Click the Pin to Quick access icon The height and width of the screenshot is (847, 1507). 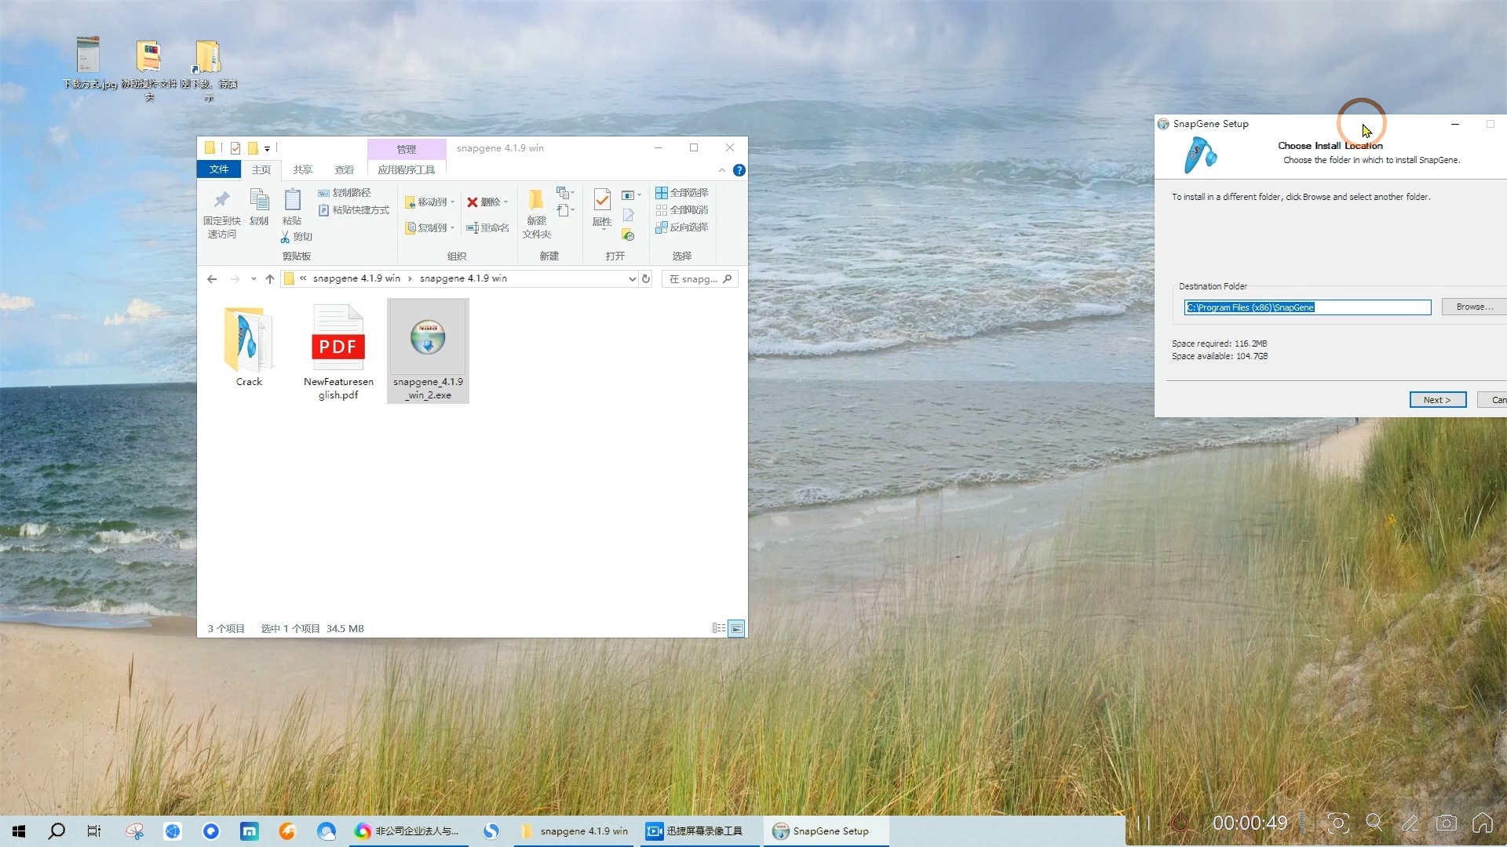click(221, 200)
